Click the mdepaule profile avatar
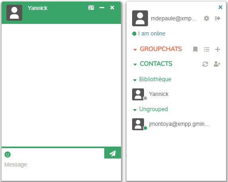Screen dimensions: 228x182 140,18
